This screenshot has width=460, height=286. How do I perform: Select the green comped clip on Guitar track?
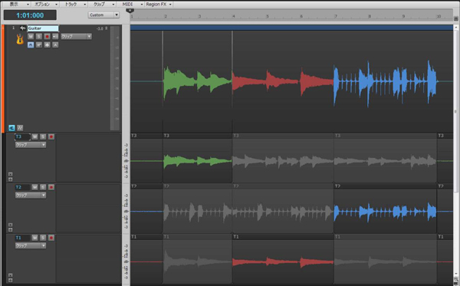click(198, 81)
